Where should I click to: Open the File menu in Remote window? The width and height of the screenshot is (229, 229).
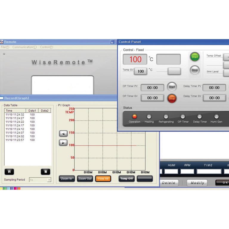[x=5, y=47]
